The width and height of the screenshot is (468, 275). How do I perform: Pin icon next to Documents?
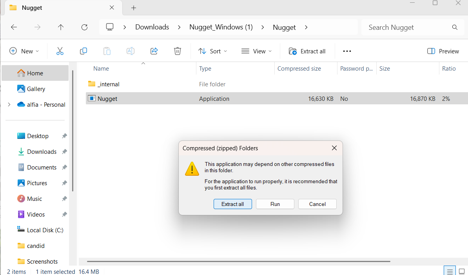coord(64,167)
